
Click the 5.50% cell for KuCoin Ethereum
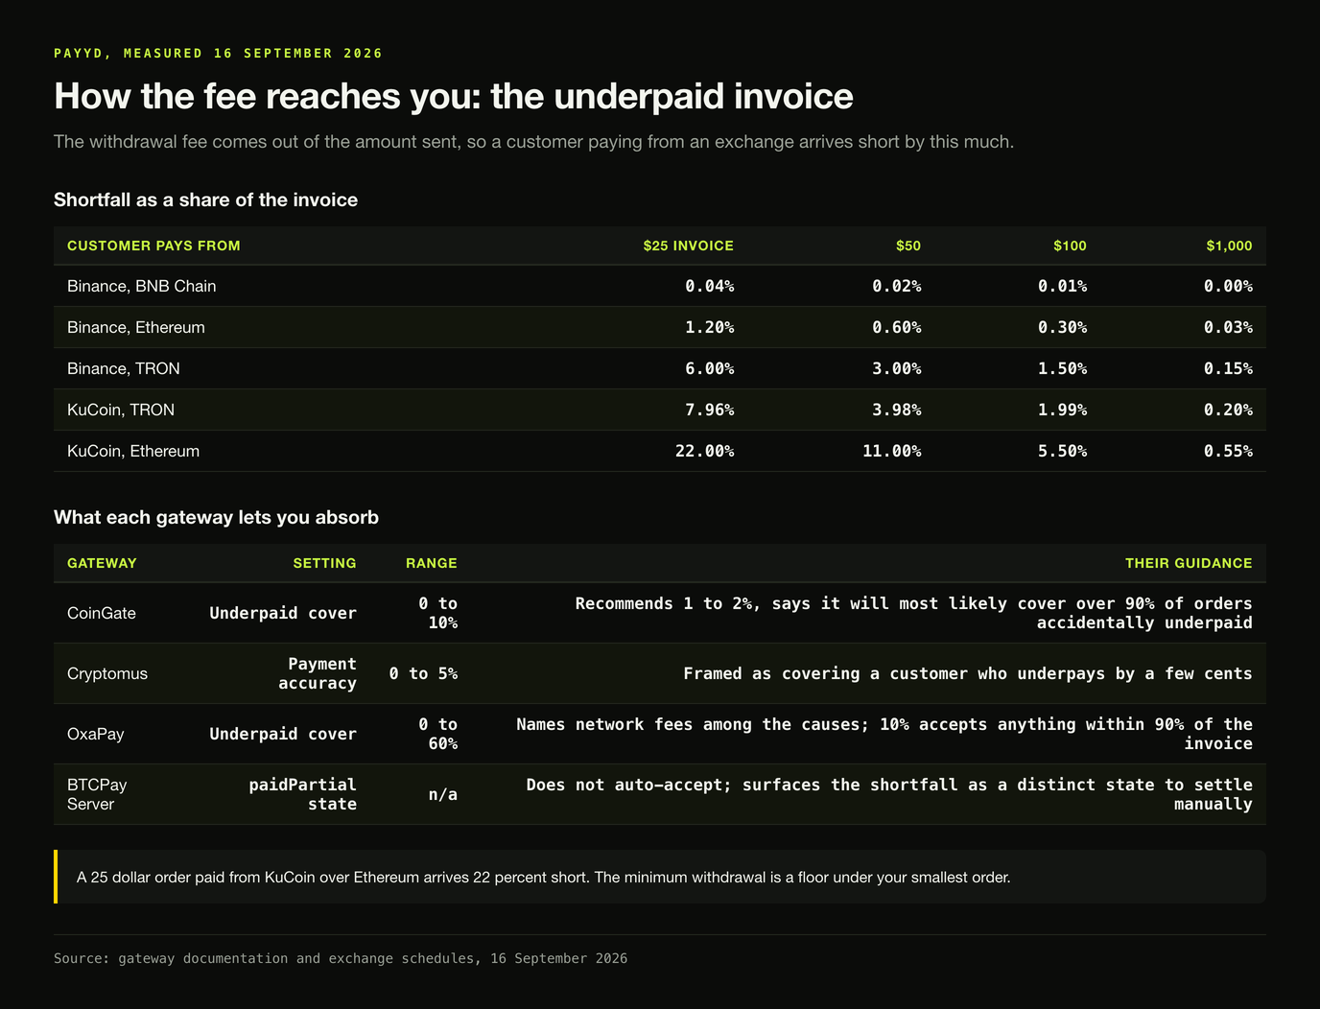point(1062,451)
